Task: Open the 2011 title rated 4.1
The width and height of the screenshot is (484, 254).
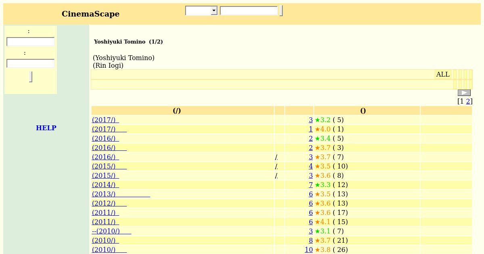Action: 105,222
